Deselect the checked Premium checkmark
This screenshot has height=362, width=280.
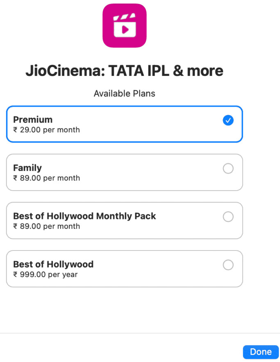point(228,120)
